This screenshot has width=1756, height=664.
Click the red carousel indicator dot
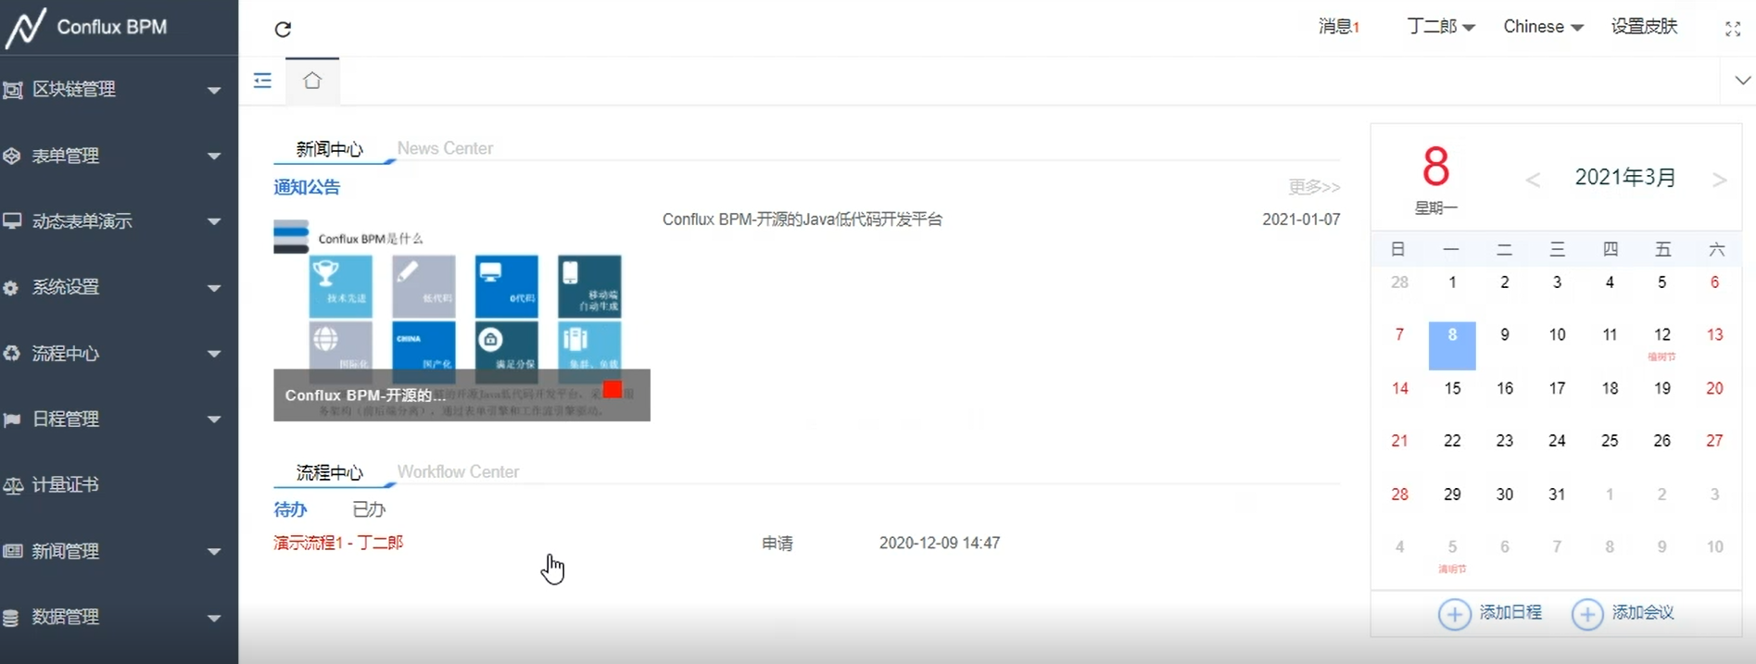pyautogui.click(x=613, y=389)
